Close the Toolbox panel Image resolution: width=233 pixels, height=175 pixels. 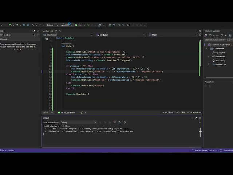(38, 31)
